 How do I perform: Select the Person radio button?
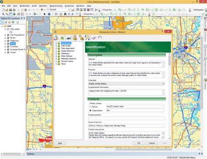tap(90, 107)
